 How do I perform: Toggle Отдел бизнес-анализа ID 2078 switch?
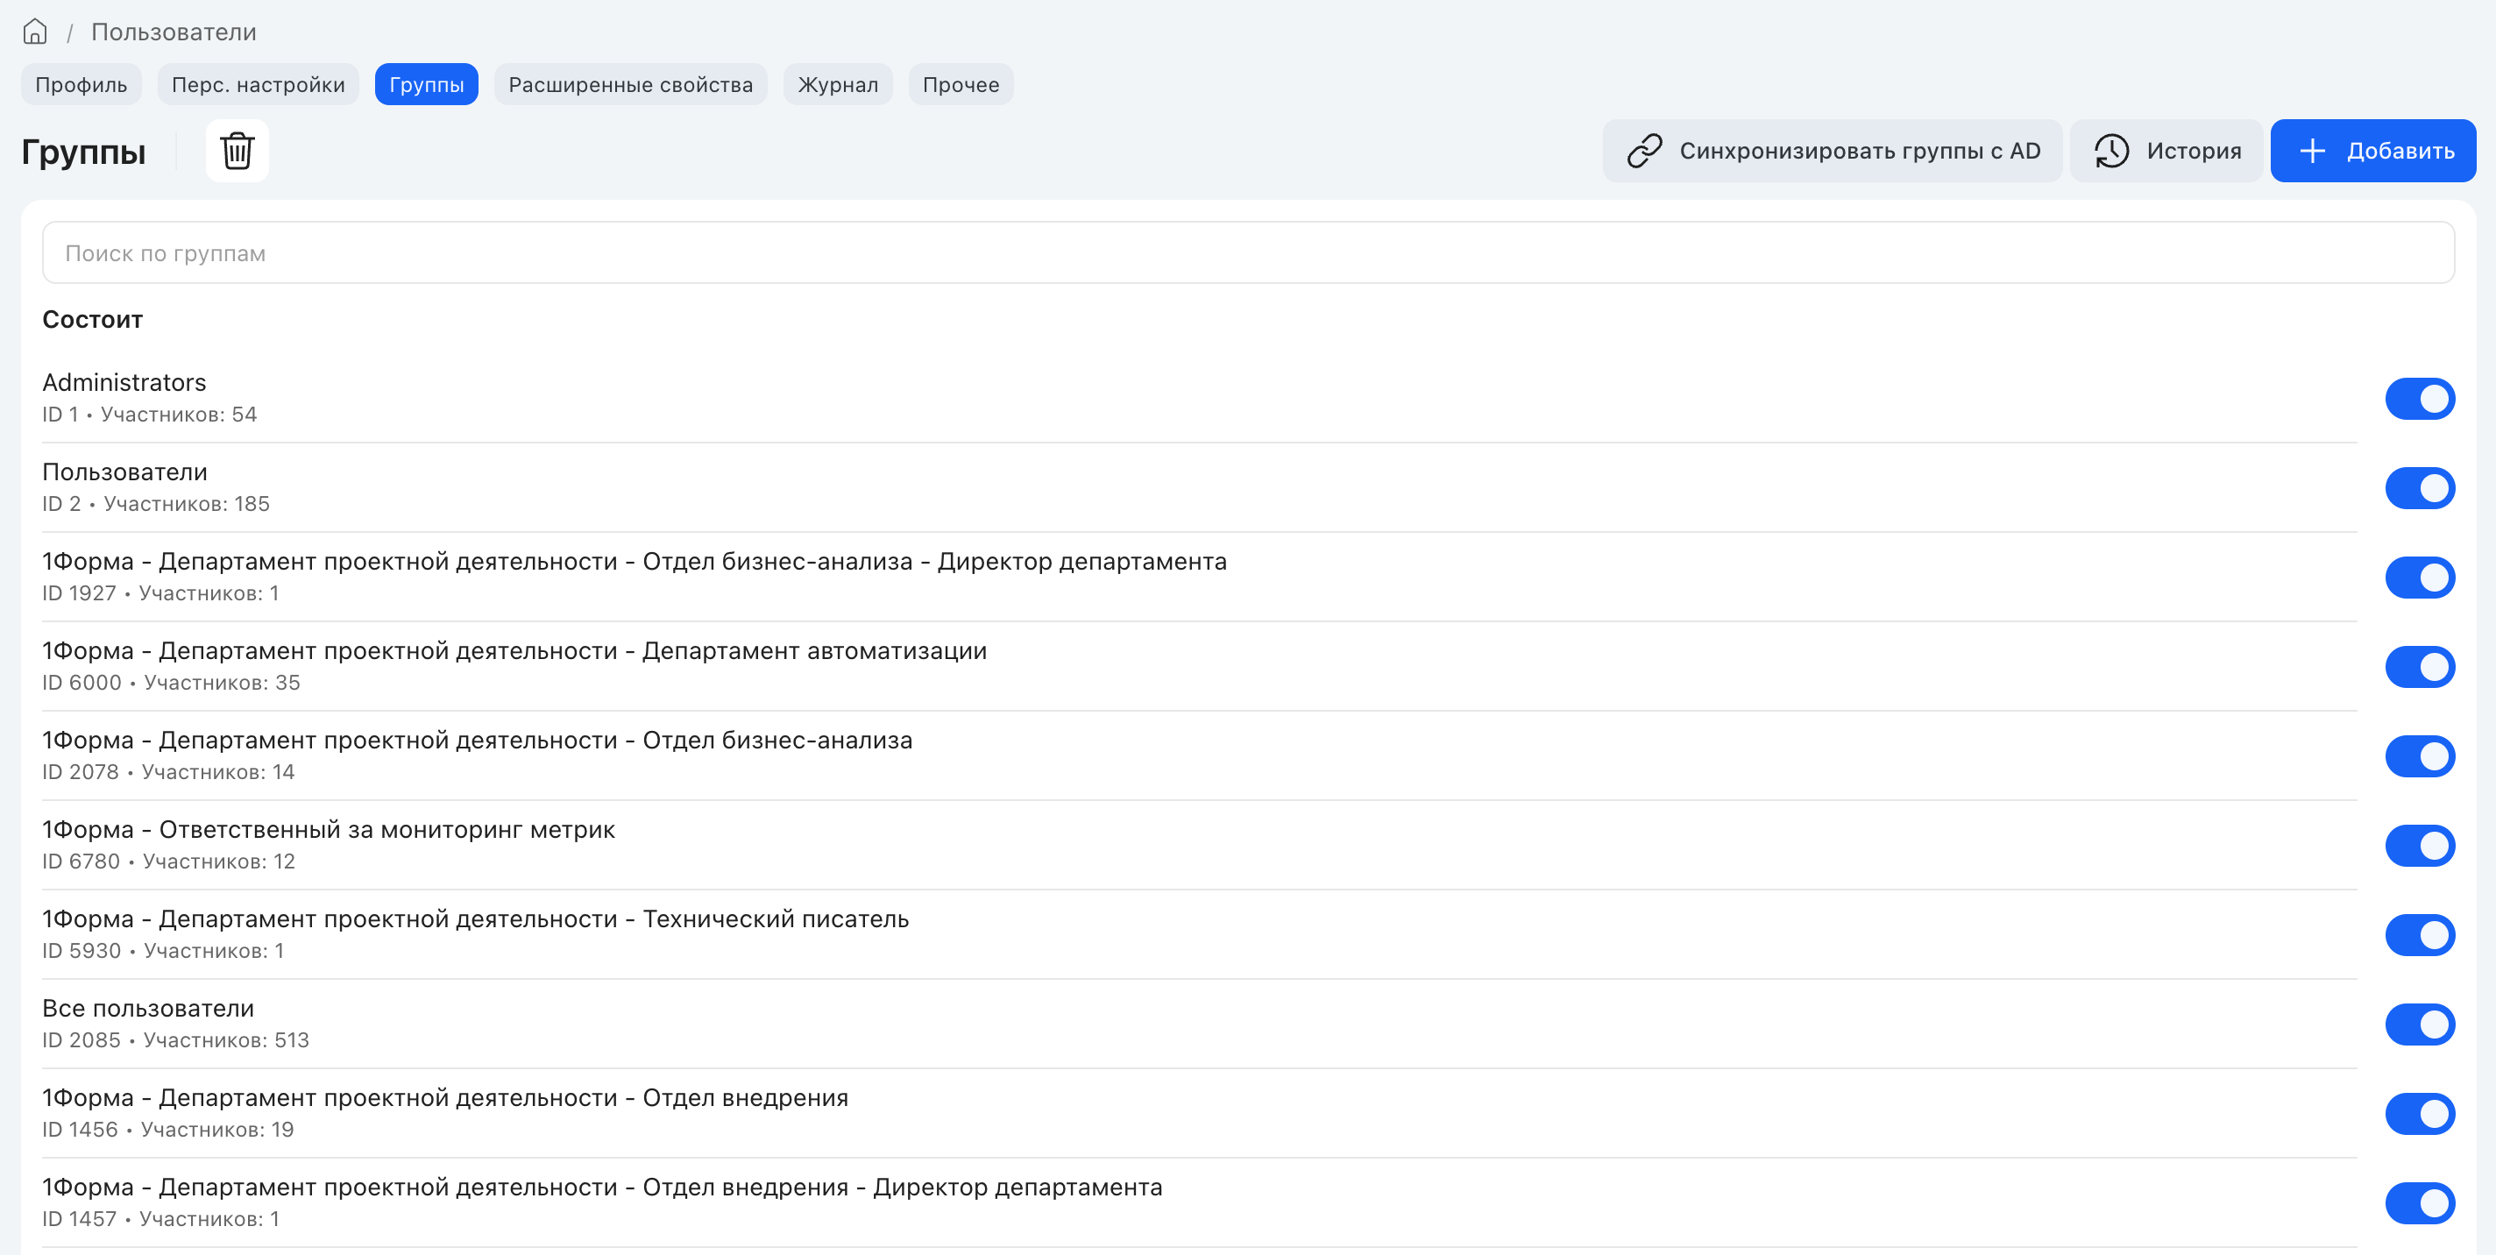pyautogui.click(x=2421, y=757)
